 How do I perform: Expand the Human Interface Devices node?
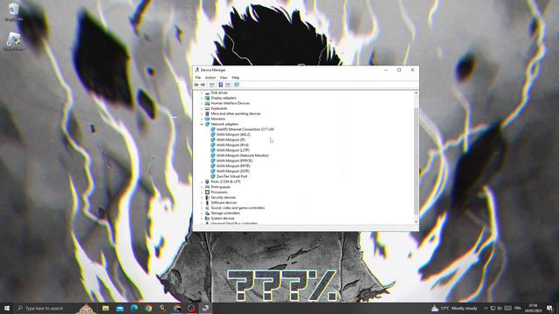click(x=202, y=103)
